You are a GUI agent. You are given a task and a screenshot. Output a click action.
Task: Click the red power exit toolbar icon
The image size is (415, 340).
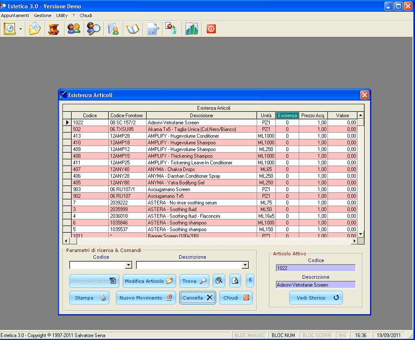211,29
